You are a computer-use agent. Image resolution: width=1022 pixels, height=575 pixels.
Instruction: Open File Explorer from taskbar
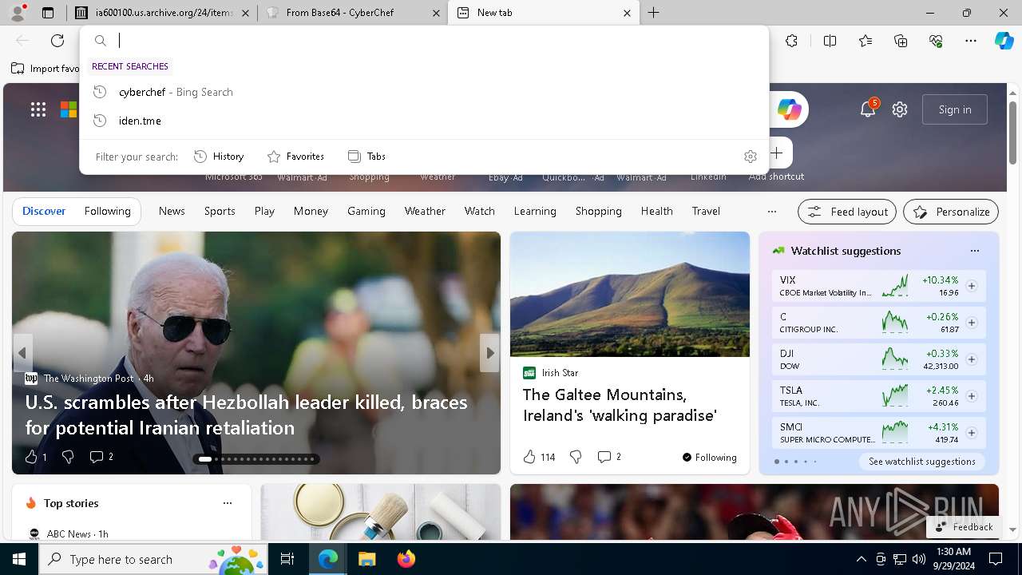tap(366, 559)
